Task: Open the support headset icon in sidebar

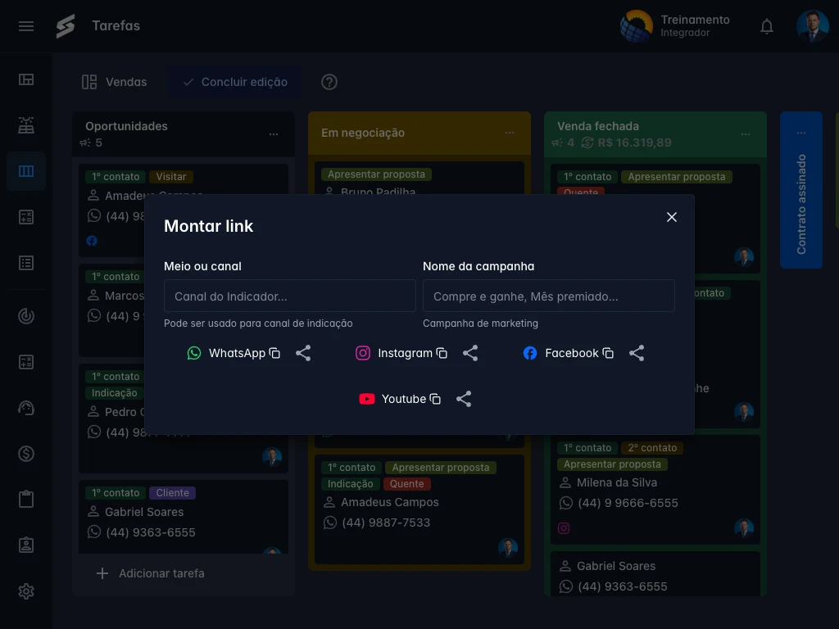Action: click(x=26, y=408)
